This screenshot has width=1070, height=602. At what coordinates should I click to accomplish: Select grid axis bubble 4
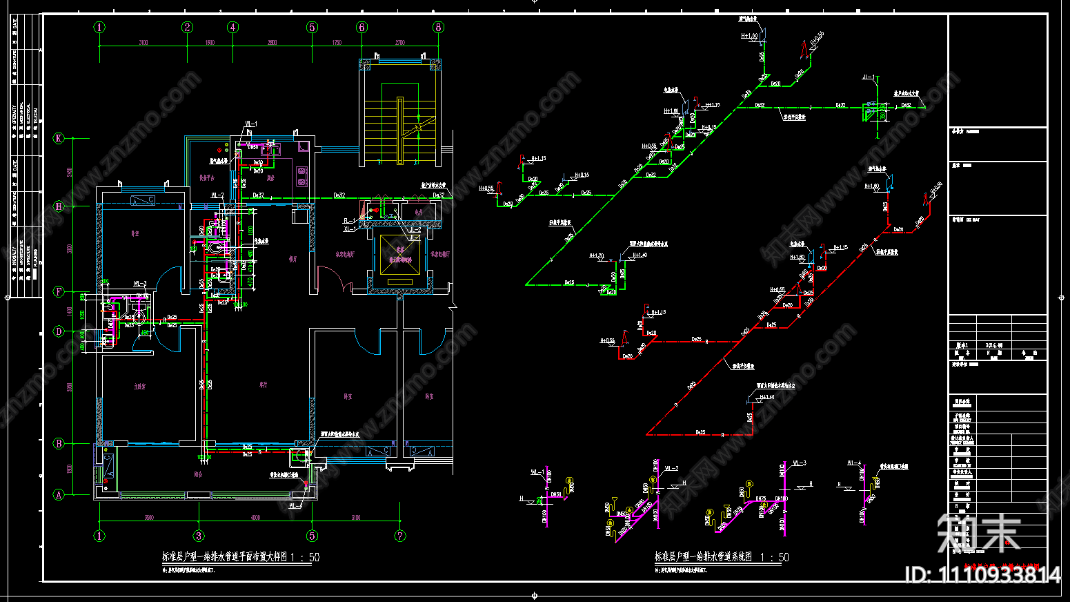coord(233,28)
